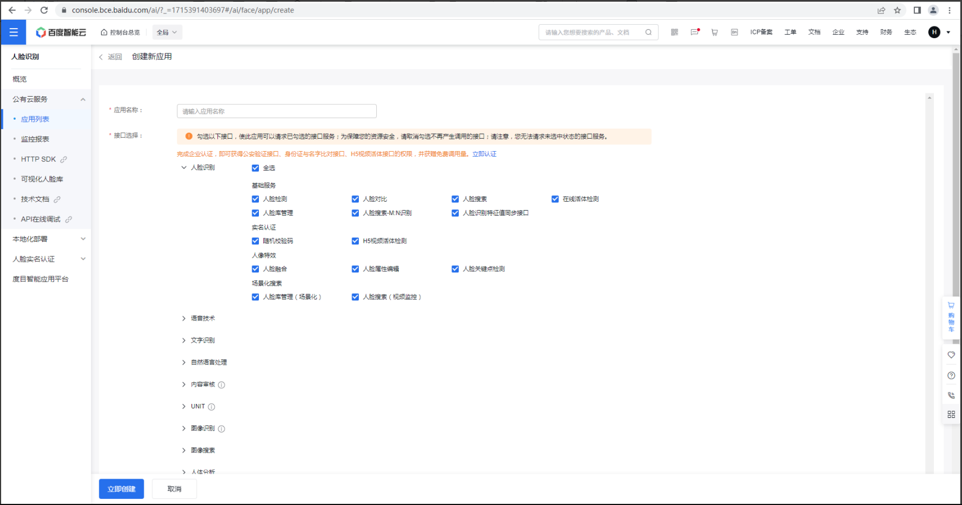Click the phone contact side icon
Screen dimensions: 962x505
[x=951, y=395]
